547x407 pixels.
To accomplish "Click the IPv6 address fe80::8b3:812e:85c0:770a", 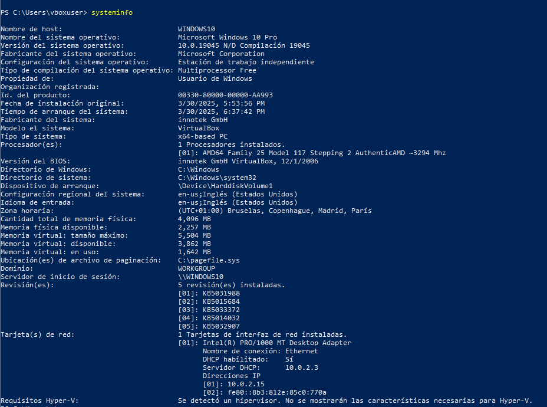I will tap(277, 392).
